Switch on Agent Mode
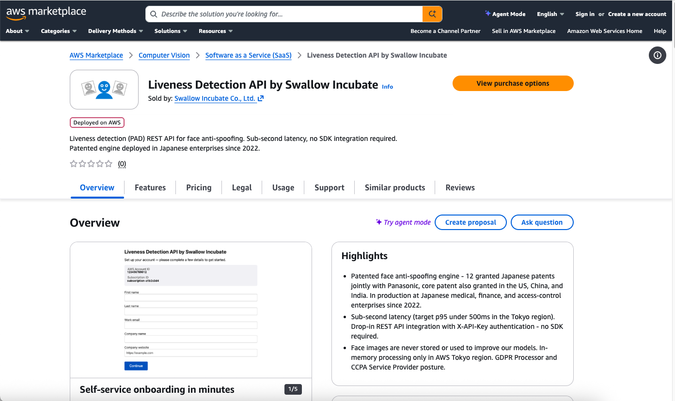The image size is (675, 401). coord(505,14)
